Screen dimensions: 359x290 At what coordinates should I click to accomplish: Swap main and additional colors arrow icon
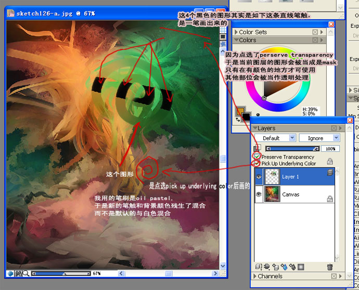coord(237,119)
